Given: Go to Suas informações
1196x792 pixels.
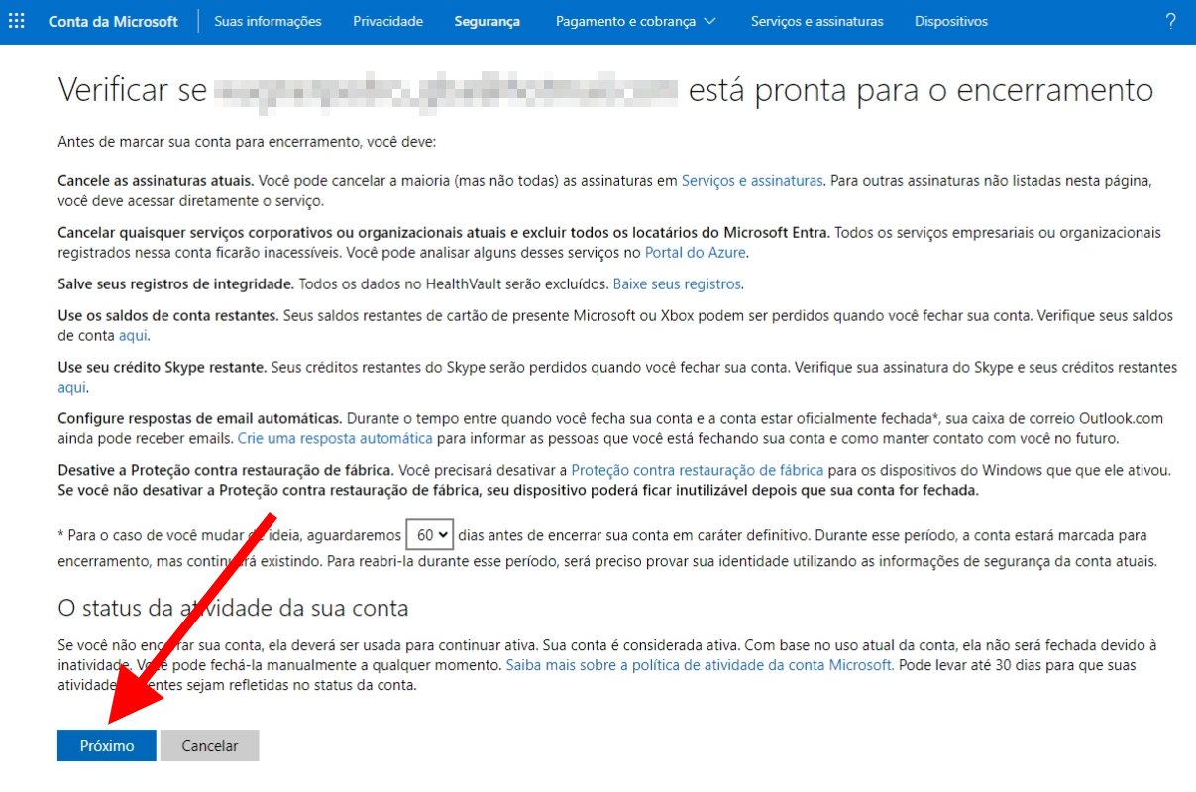Looking at the screenshot, I should click(271, 20).
